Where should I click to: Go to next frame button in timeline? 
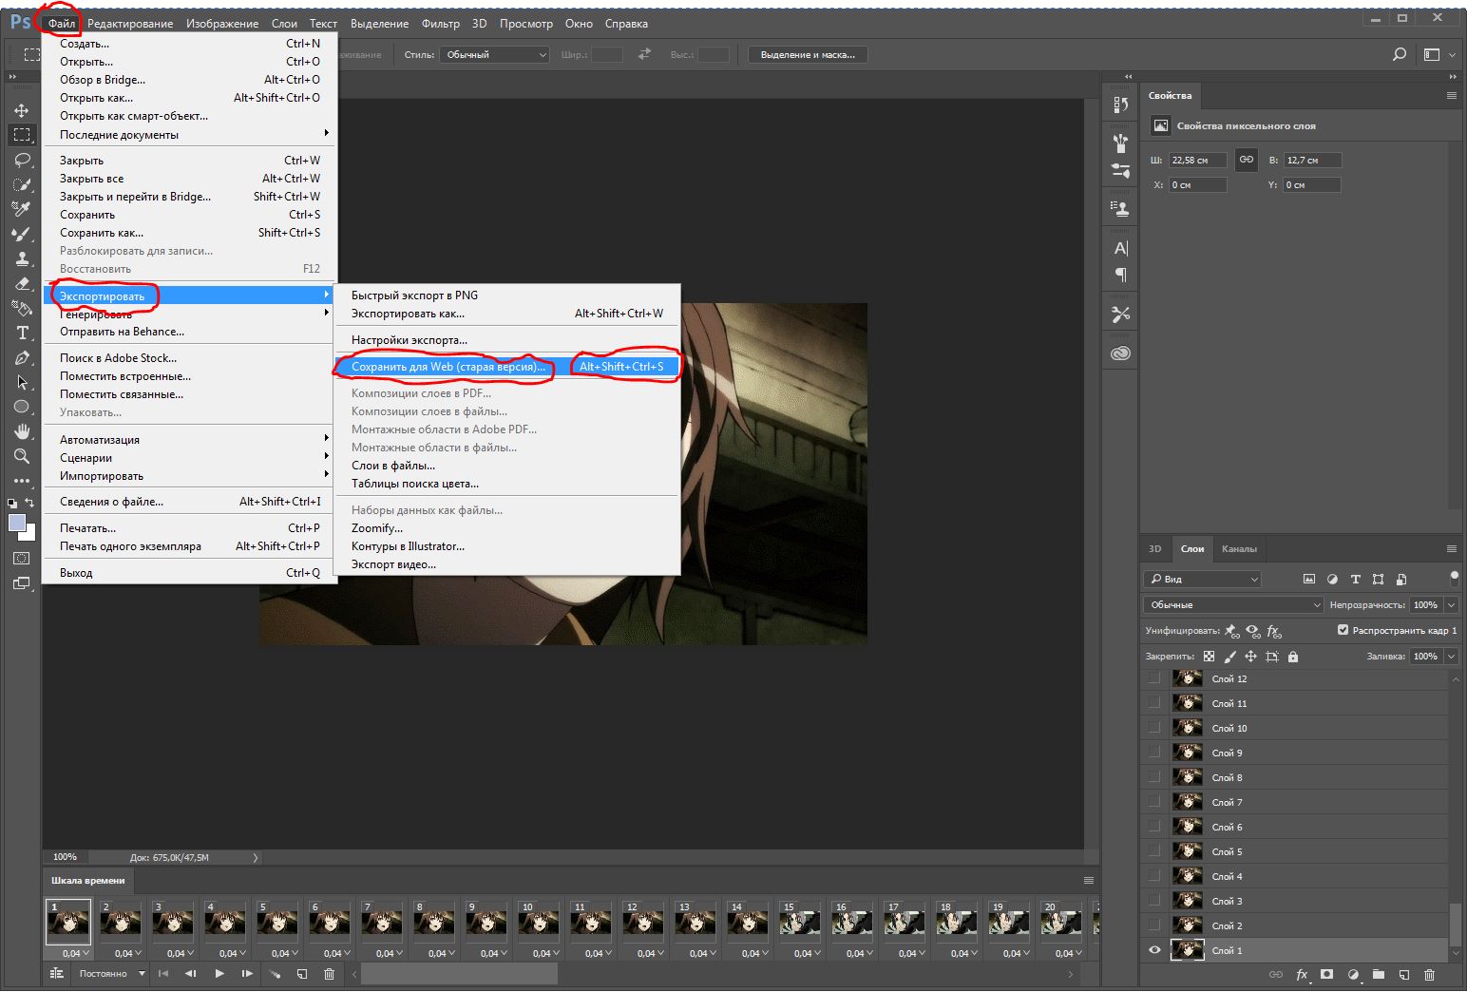click(247, 974)
